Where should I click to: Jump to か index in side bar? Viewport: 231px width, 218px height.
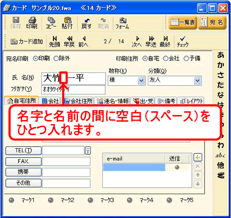tap(221, 65)
